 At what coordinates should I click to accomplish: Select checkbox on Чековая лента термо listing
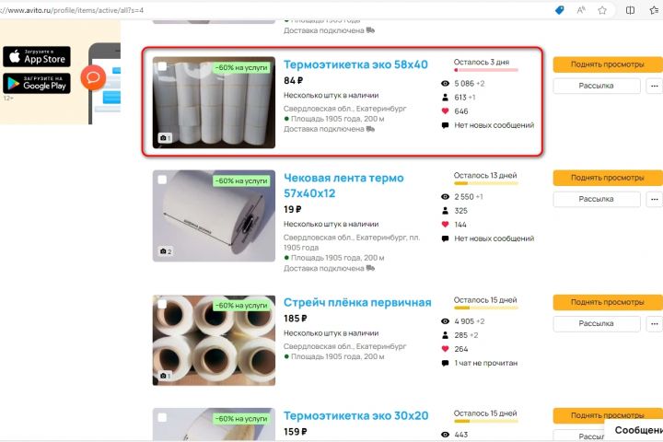(x=162, y=180)
